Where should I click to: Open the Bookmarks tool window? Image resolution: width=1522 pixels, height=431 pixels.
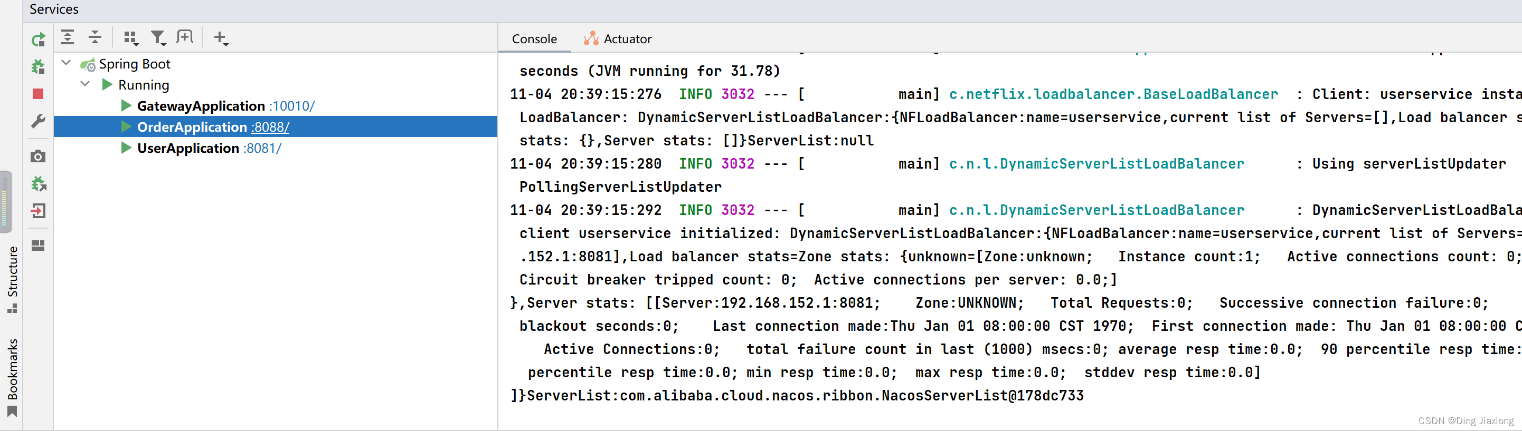[13, 378]
